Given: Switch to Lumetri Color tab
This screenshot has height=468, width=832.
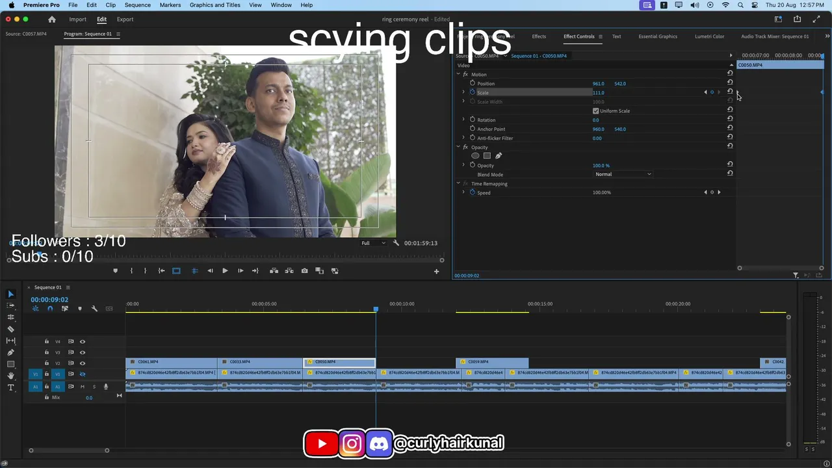Looking at the screenshot, I should [709, 36].
